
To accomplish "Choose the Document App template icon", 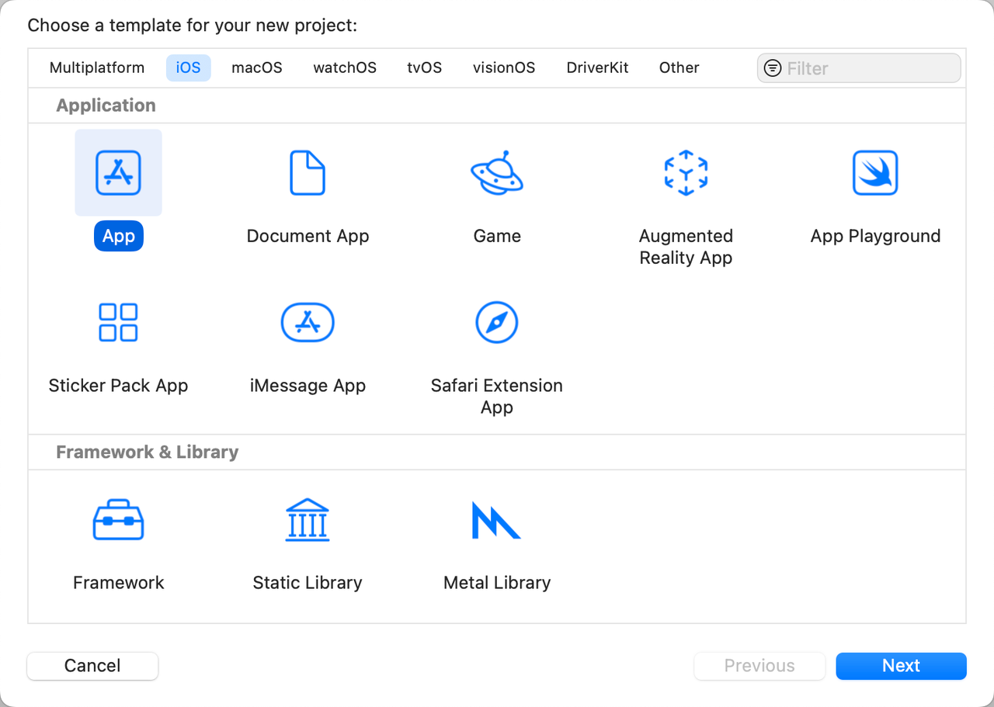I will (x=308, y=172).
